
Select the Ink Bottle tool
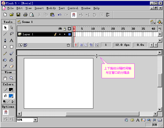click(x=5, y=60)
